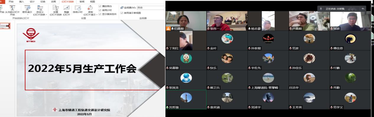Select participant tile 沈哲强
This screenshot has width=374, height=117.
(x=186, y=99)
